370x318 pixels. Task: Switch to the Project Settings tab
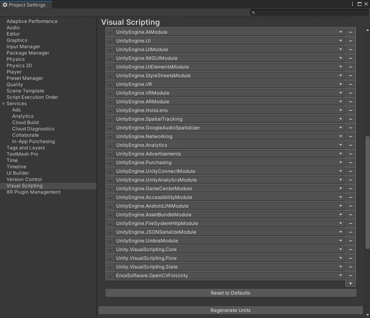tap(26, 5)
